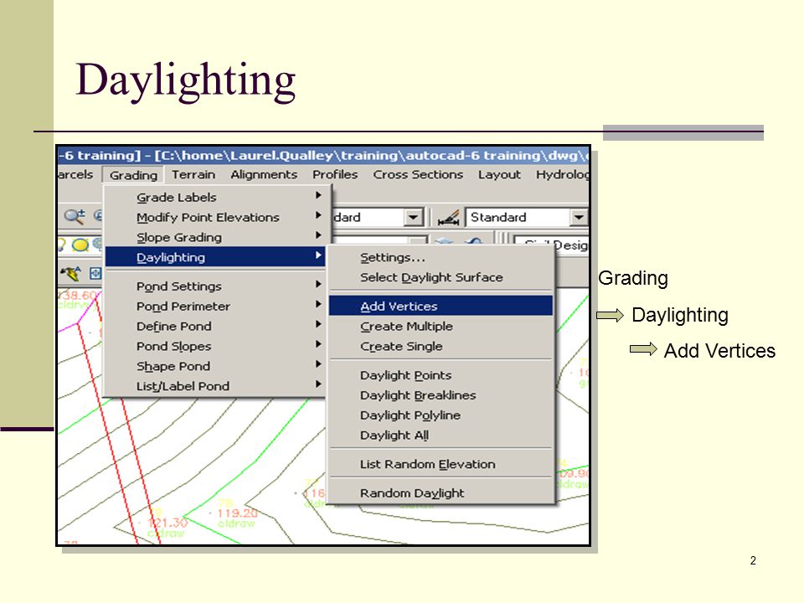The width and height of the screenshot is (804, 603).
Task: Click the 'Add Vertices' caption on slide
Action: point(719,351)
